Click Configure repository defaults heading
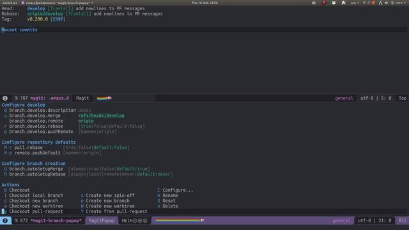409x230 pixels. pyautogui.click(x=38, y=142)
